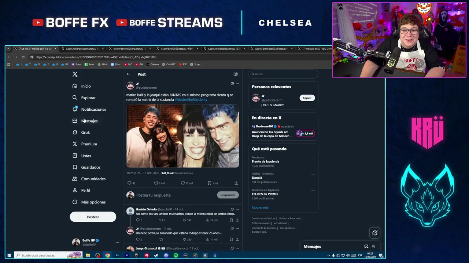Viewport: 469px width, 263px height.
Task: Open Spotify in the taskbar
Action: tap(176, 255)
